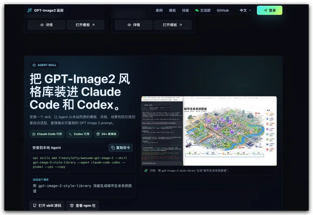Click the robot icon in Claude Code tag

pos(34,134)
